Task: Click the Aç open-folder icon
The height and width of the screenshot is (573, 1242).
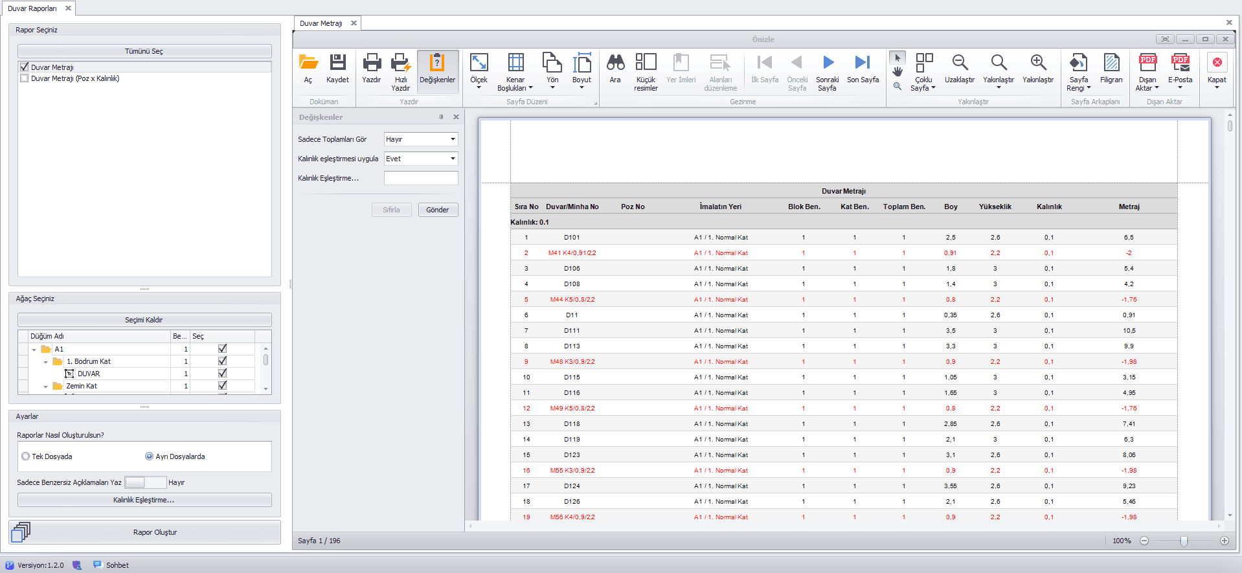Action: (x=308, y=63)
